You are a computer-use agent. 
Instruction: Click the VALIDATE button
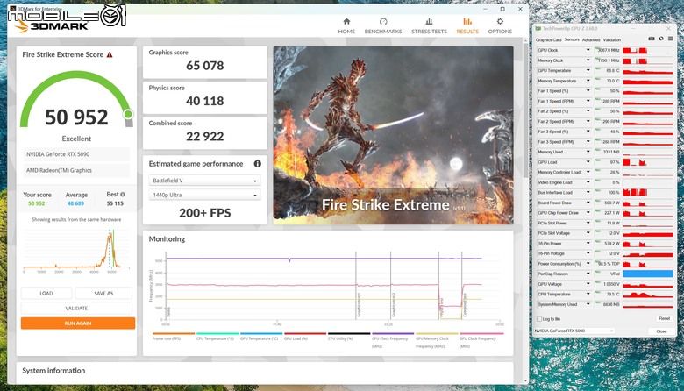[x=76, y=309]
